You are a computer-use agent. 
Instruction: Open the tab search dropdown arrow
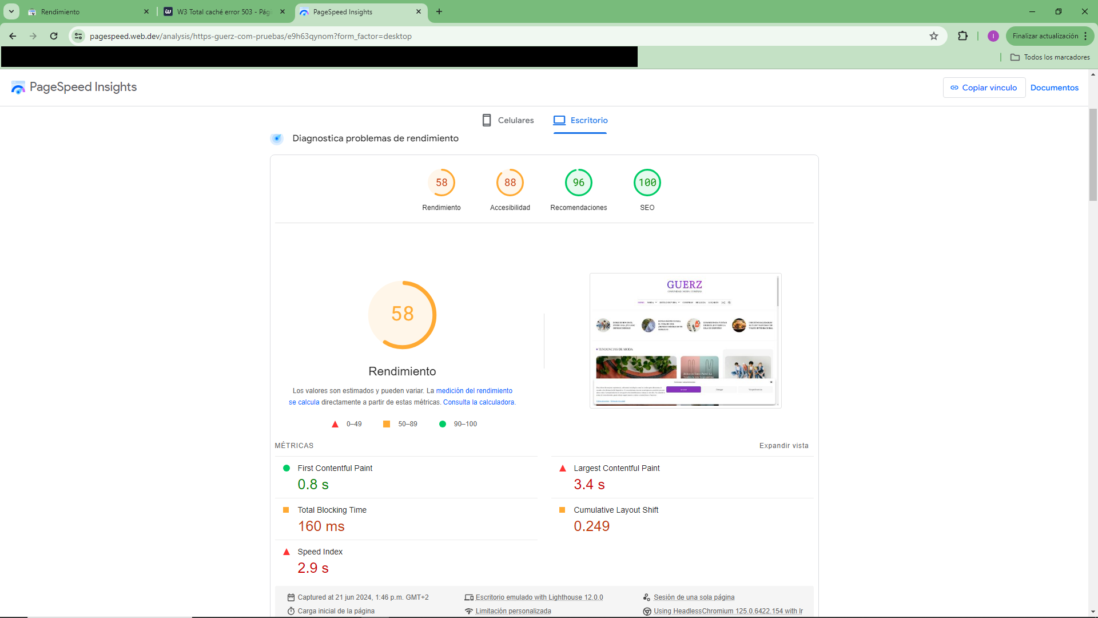(11, 11)
